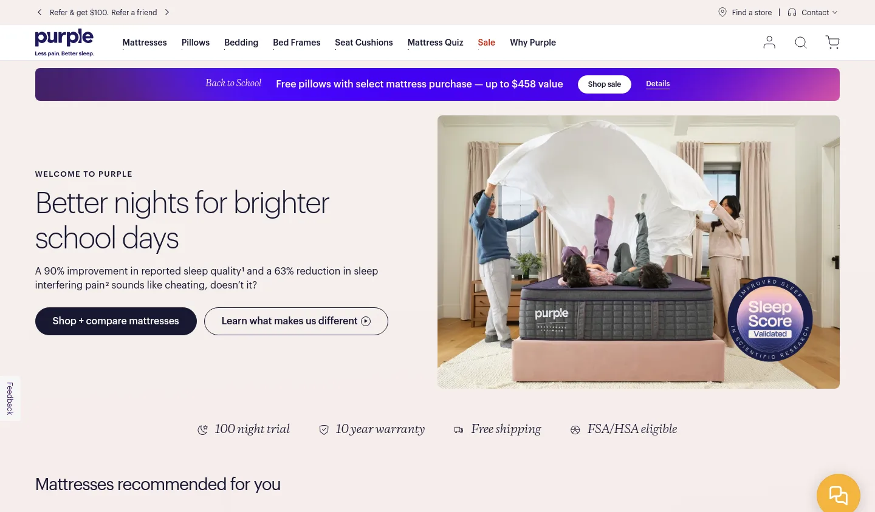Click the Find a store location pin
Image resolution: width=875 pixels, height=512 pixels.
click(722, 12)
